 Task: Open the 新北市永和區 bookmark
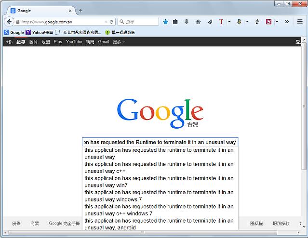pyautogui.click(x=78, y=32)
